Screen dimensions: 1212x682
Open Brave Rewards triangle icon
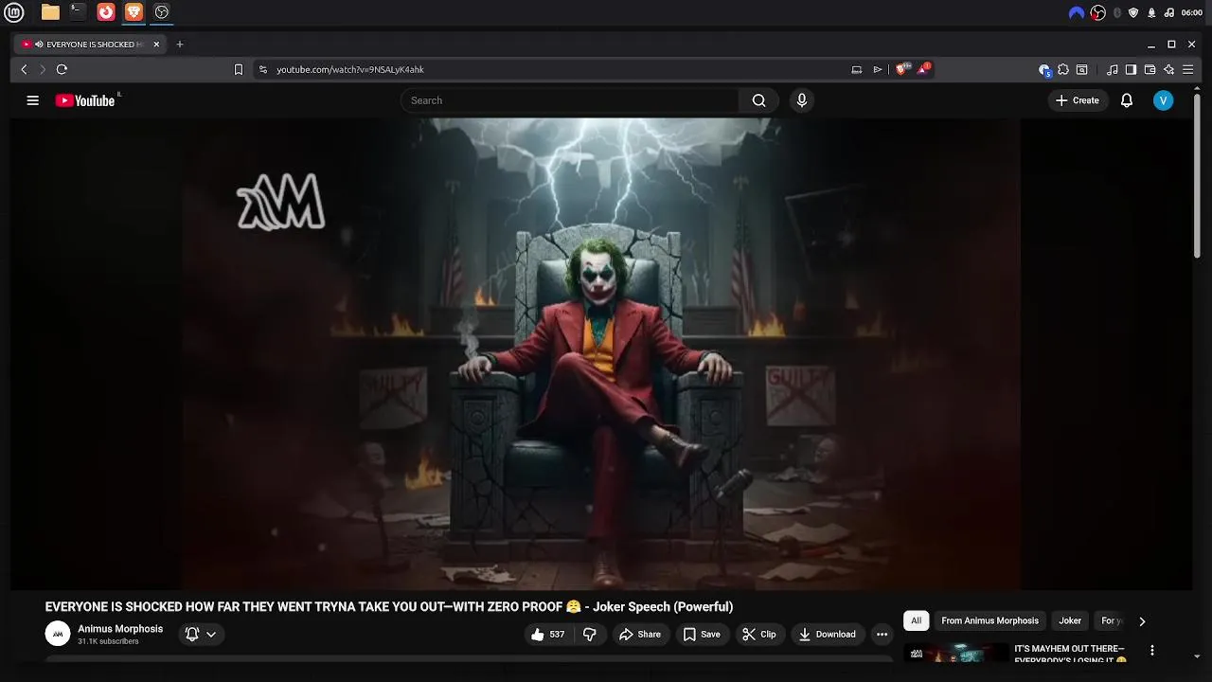924,69
